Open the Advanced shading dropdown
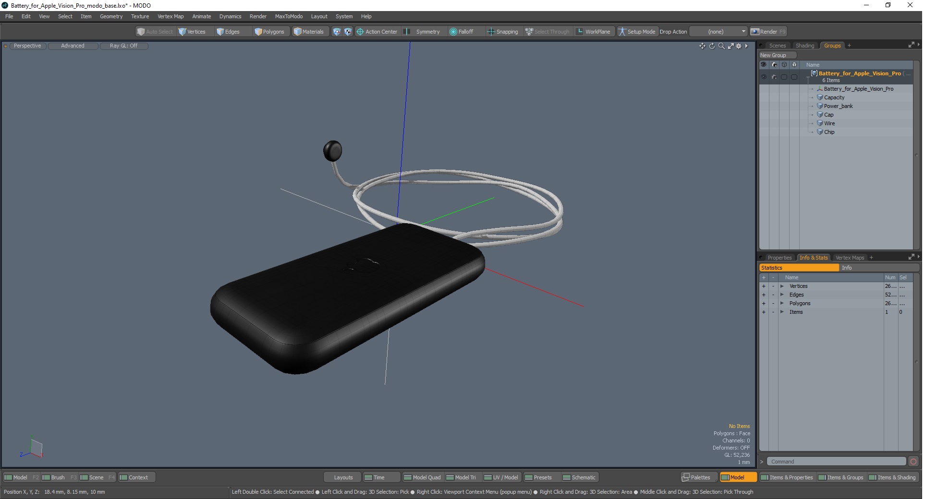The width and height of the screenshot is (925, 499). [73, 46]
